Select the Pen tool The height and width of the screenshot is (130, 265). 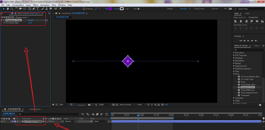point(34,9)
